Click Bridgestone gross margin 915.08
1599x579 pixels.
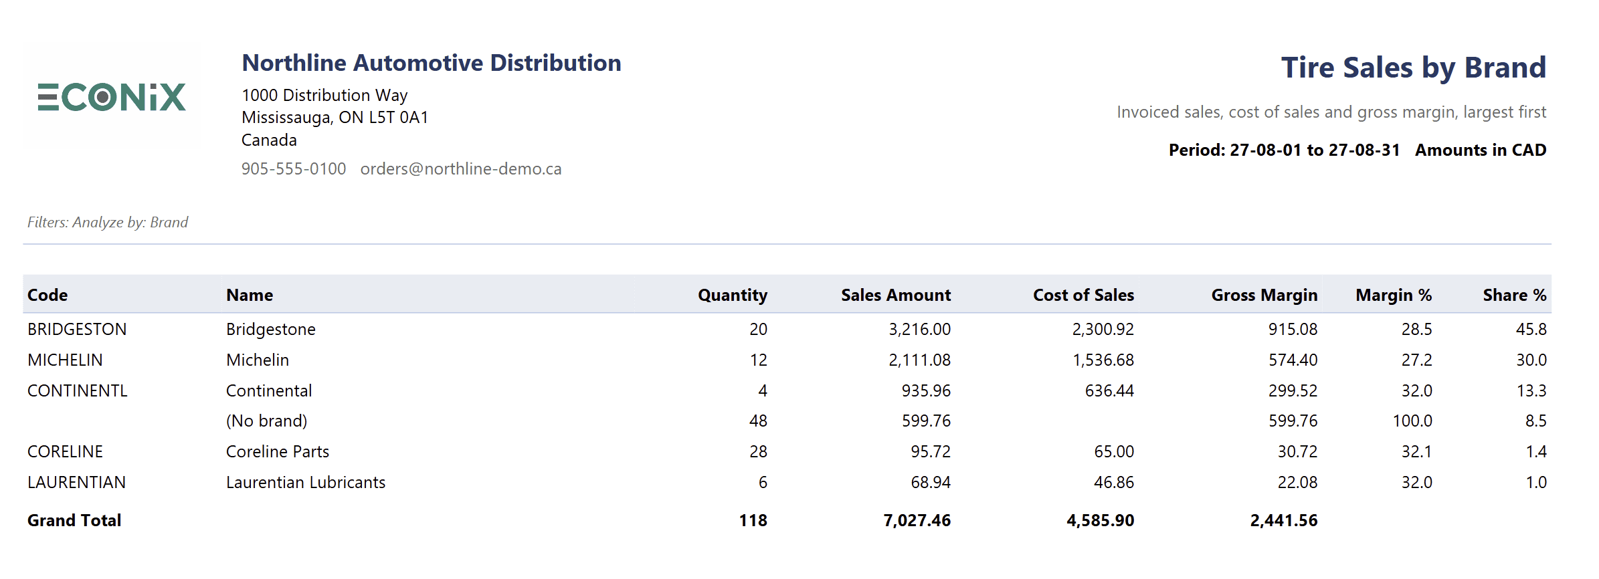(x=1293, y=329)
